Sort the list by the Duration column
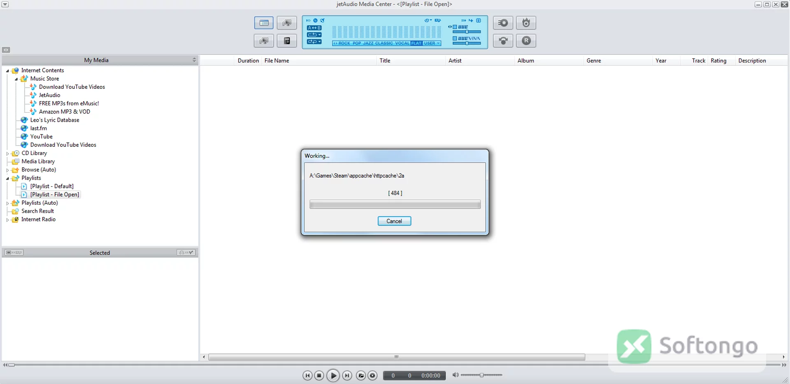Image resolution: width=790 pixels, height=384 pixels. point(248,60)
